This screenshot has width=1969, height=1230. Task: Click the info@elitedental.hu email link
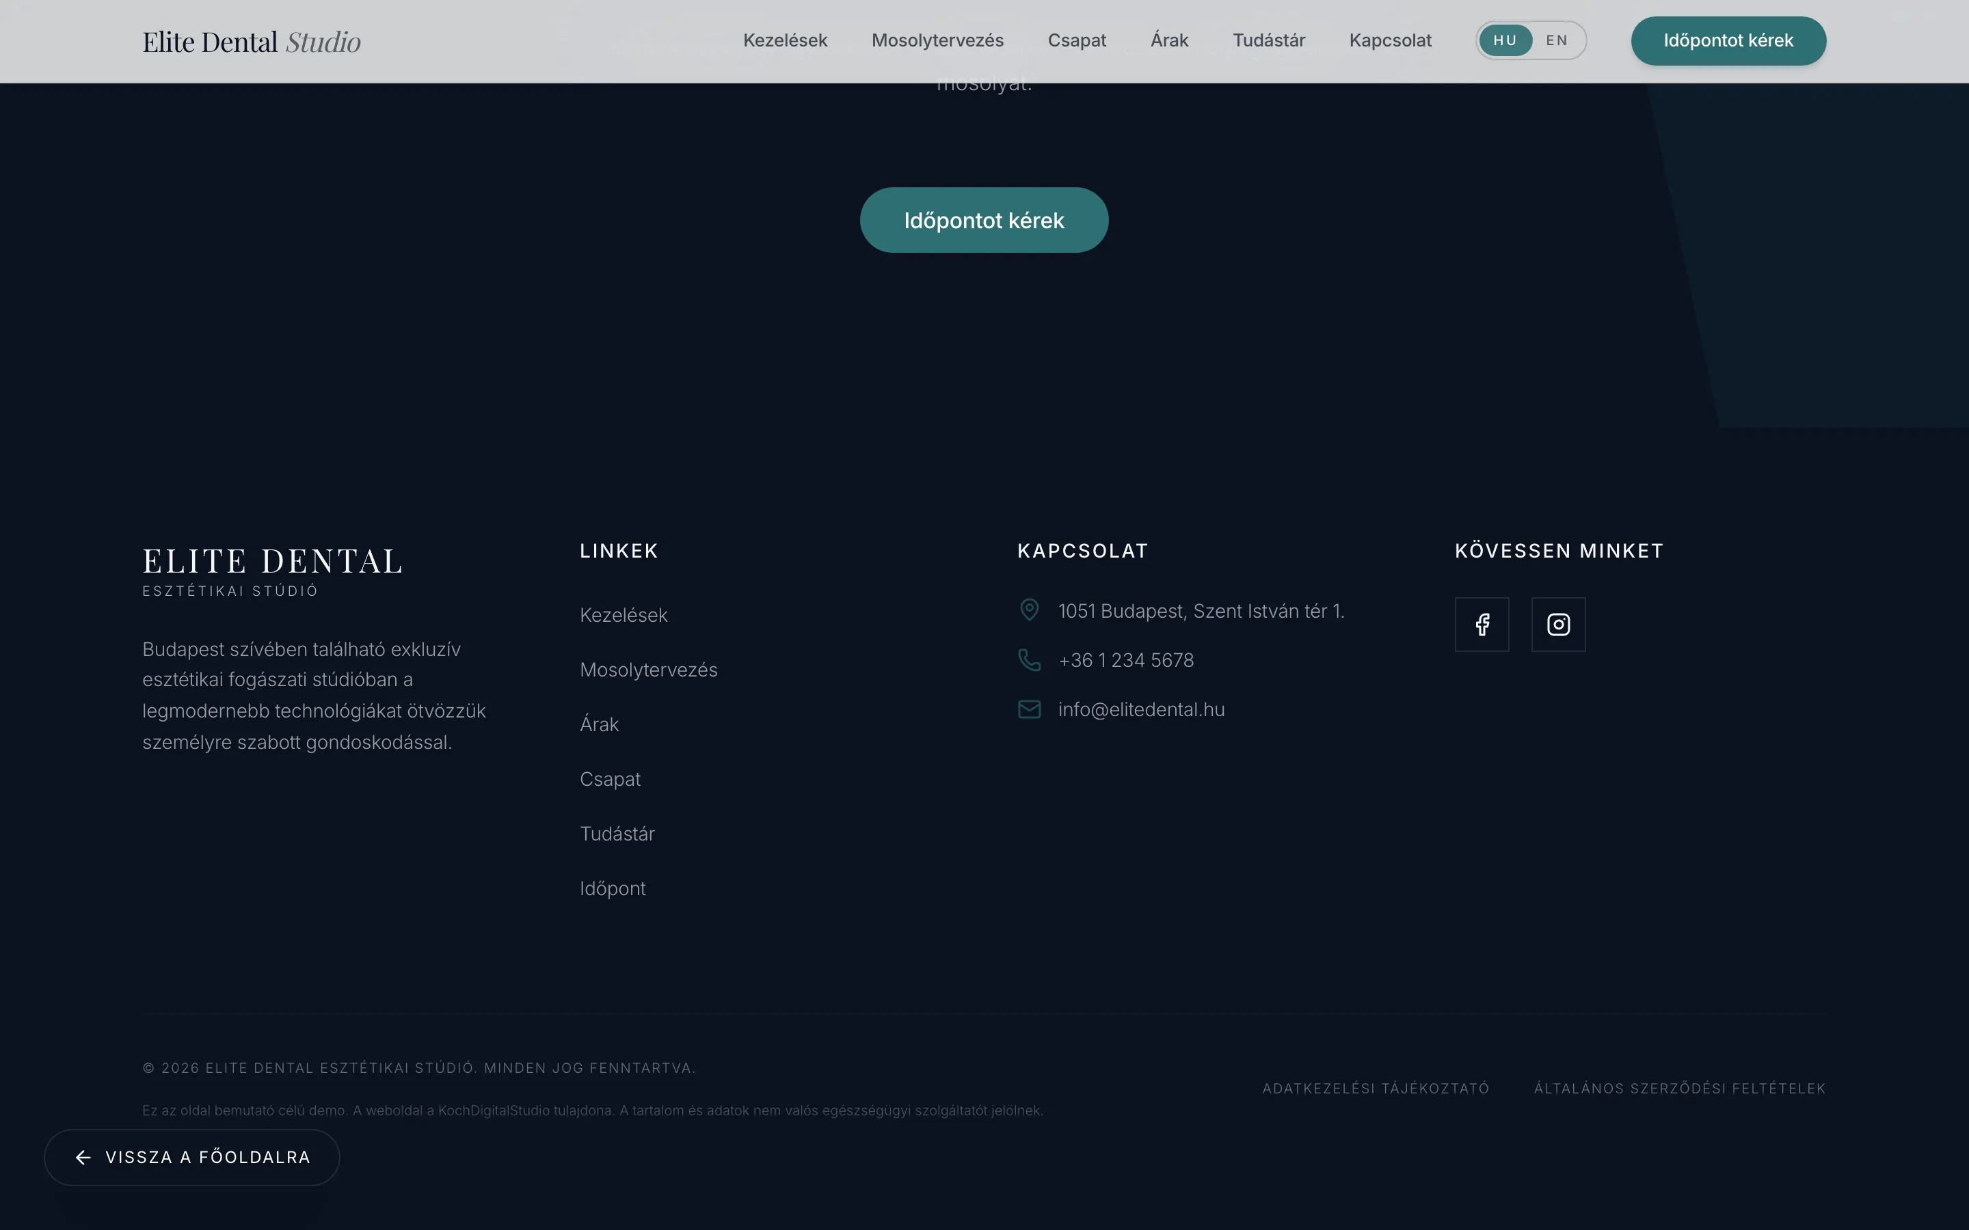click(1140, 709)
